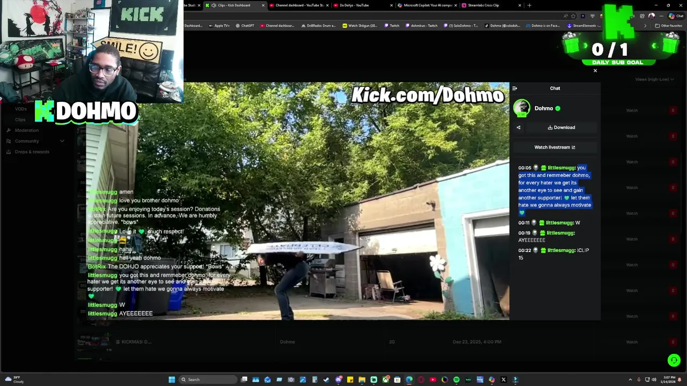
Task: Open the taskbar clock and date
Action: pyautogui.click(x=669, y=380)
